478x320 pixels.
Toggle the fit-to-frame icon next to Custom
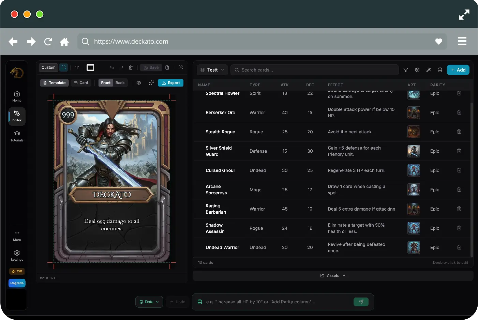[64, 67]
